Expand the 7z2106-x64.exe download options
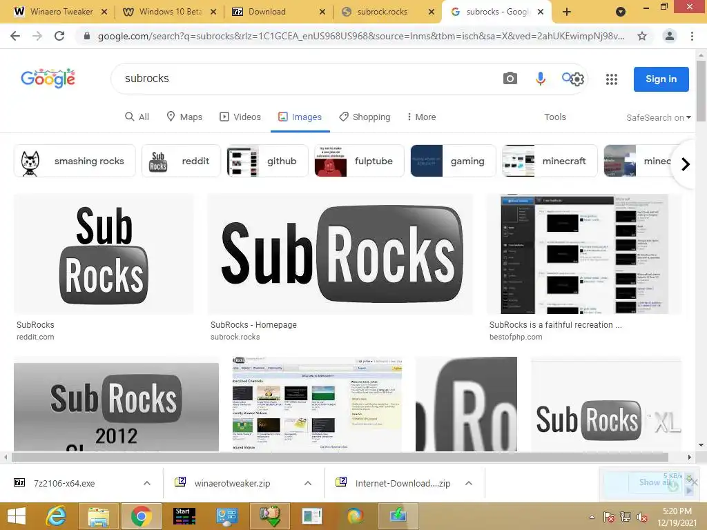Screen dimensions: 707x530 147,483
